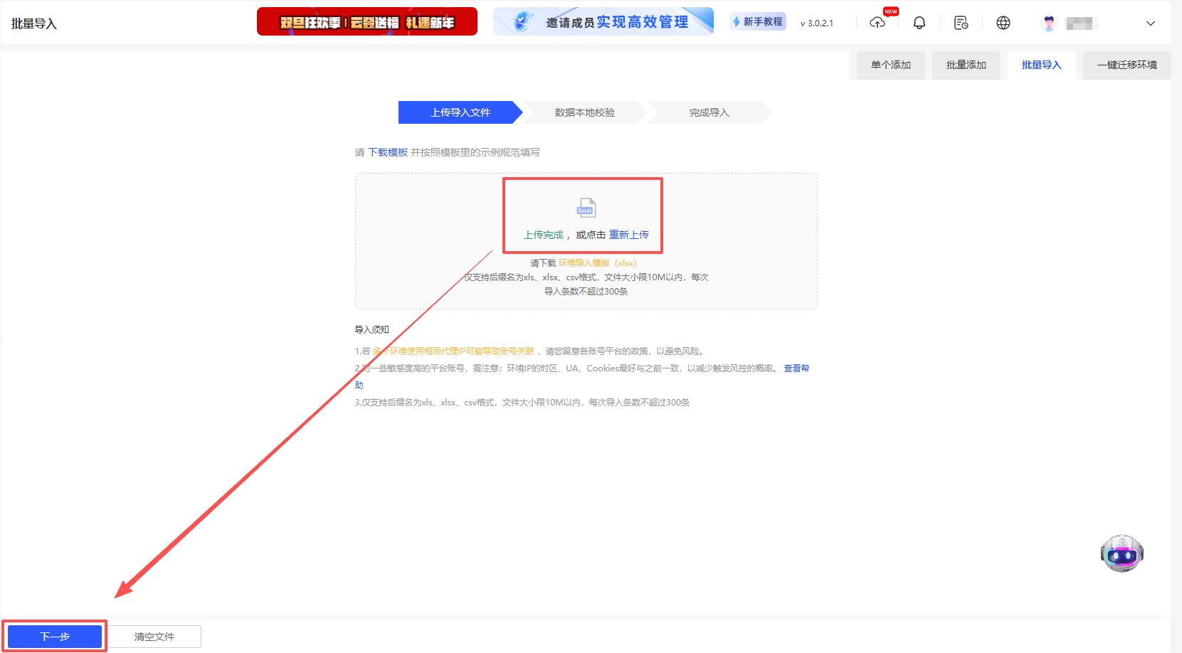Image resolution: width=1182 pixels, height=653 pixels.
Task: Click 重新上传 to re-upload the file
Action: point(630,234)
